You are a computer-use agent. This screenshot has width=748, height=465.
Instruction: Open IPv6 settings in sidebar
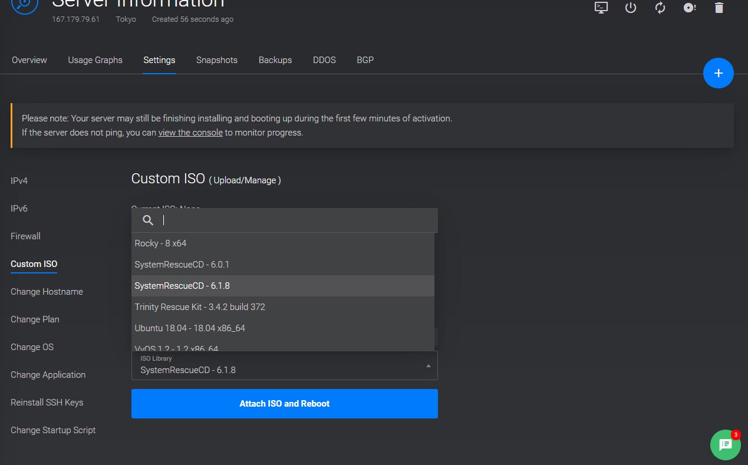[x=19, y=209]
